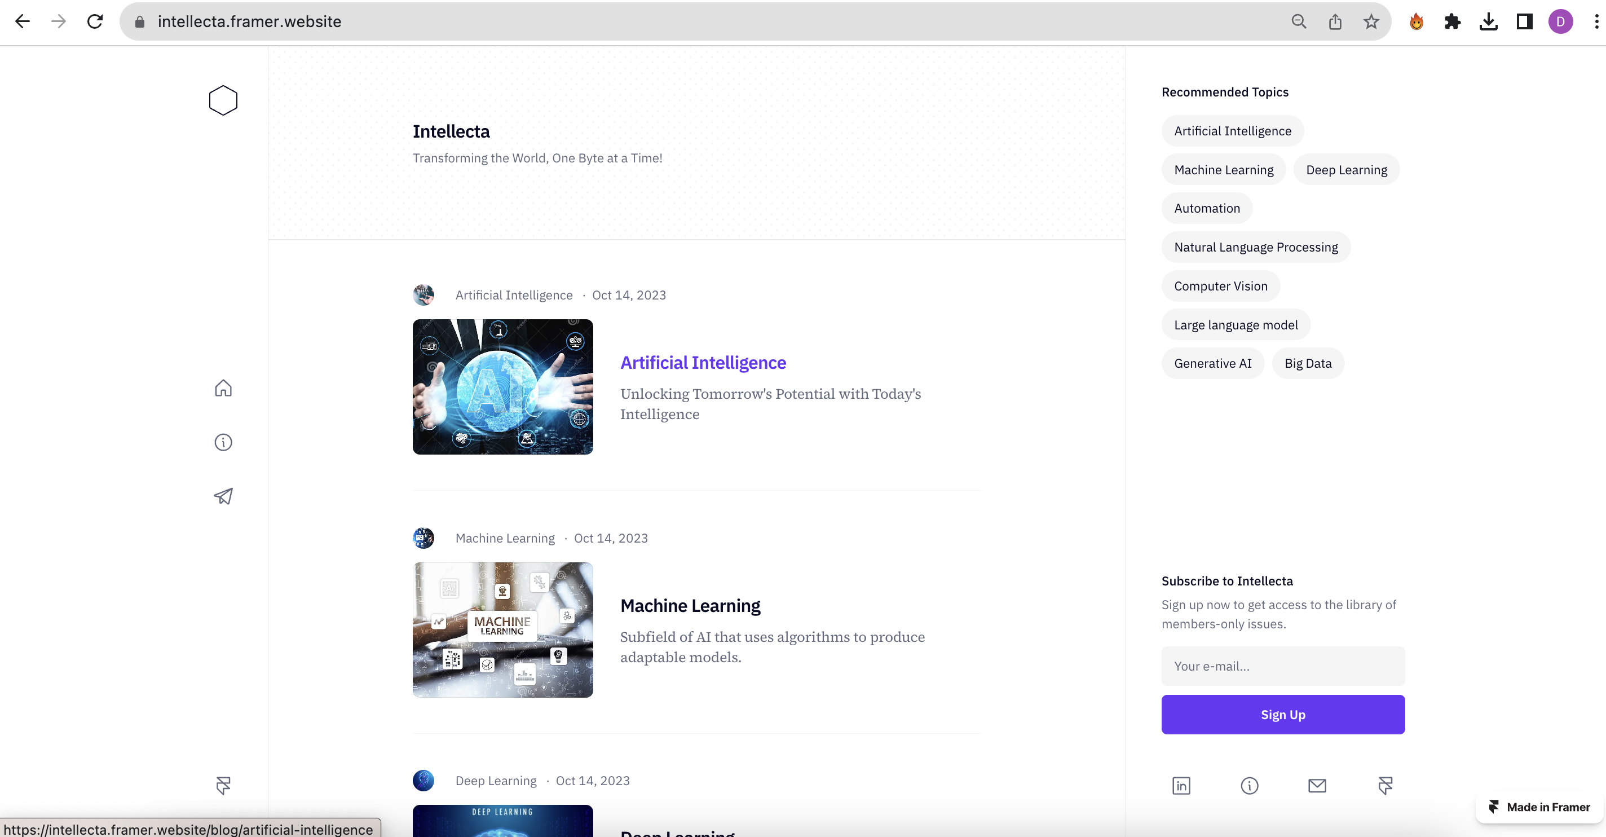Open the Chrome three-dot menu
The width and height of the screenshot is (1606, 837).
click(1596, 22)
